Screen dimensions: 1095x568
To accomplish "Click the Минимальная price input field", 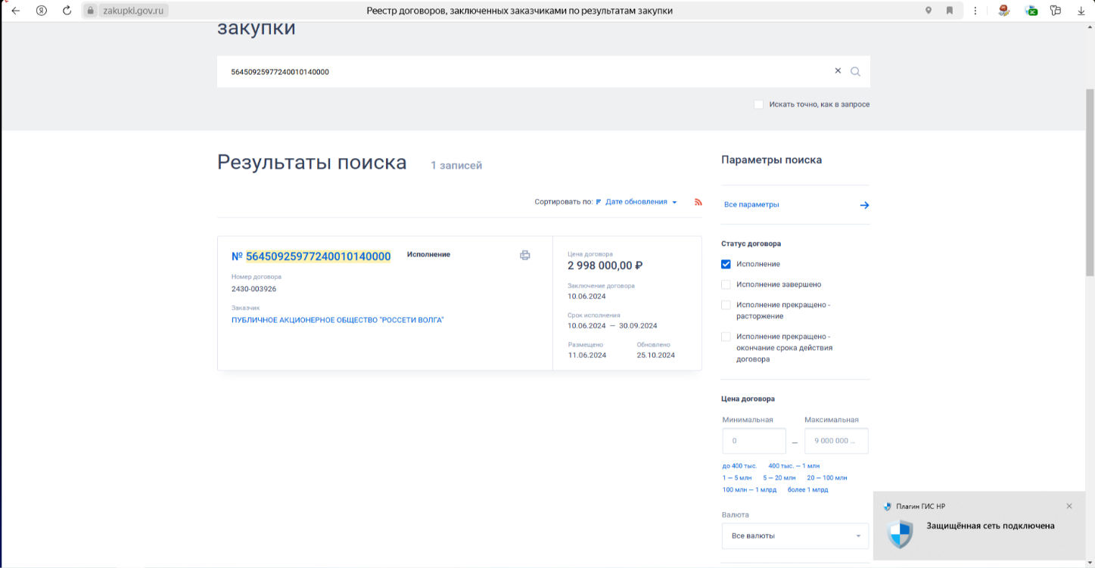I will point(754,441).
